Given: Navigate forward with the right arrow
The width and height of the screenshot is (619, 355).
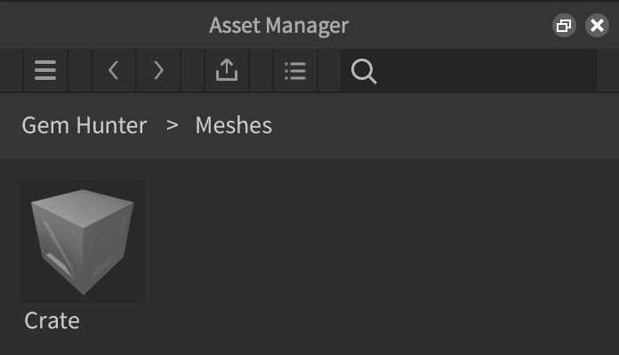Looking at the screenshot, I should pyautogui.click(x=158, y=71).
